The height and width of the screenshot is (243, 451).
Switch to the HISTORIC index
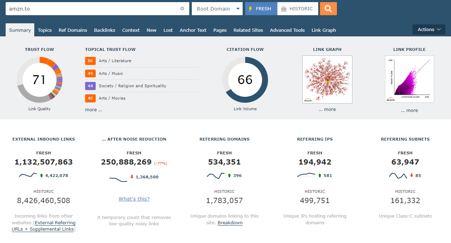pos(298,9)
